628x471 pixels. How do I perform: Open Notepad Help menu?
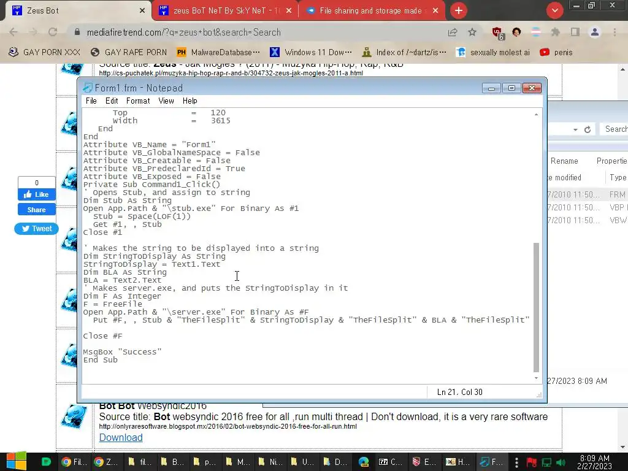pyautogui.click(x=190, y=101)
